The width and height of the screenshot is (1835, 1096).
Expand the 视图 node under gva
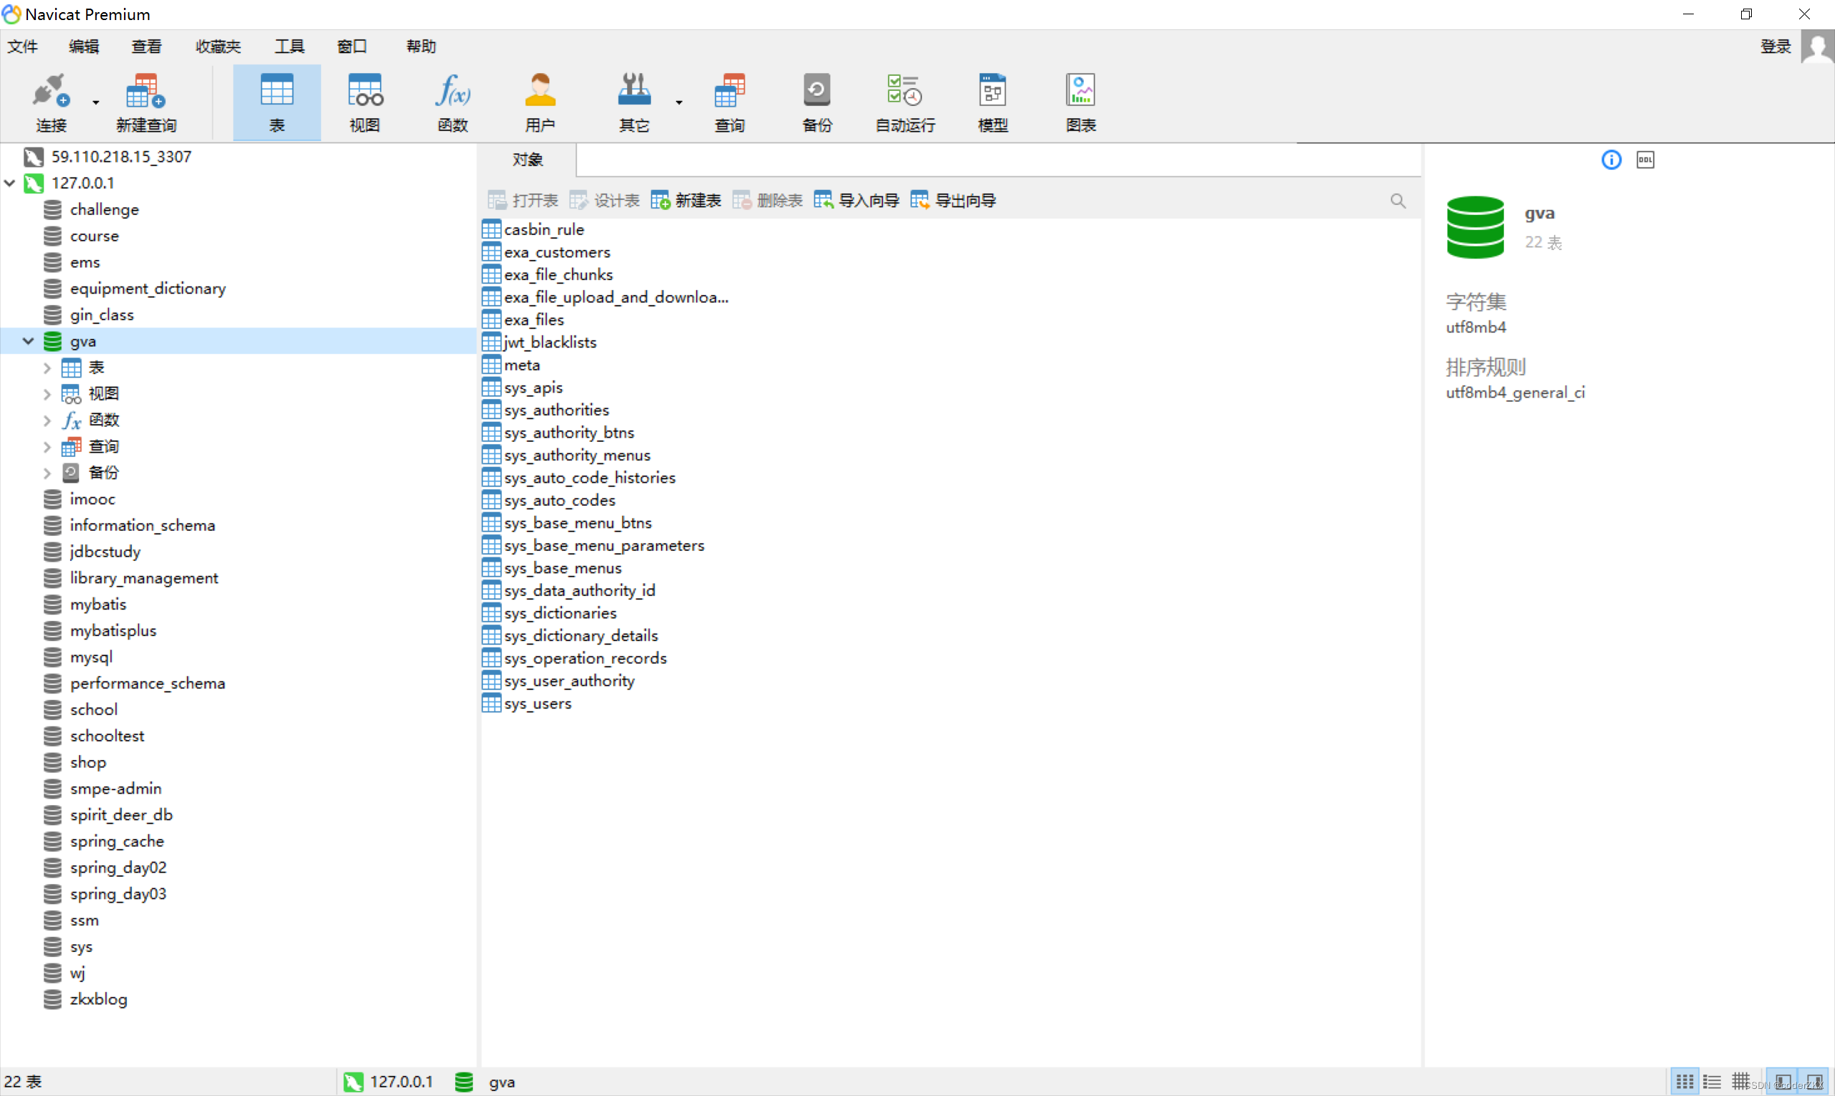(47, 395)
